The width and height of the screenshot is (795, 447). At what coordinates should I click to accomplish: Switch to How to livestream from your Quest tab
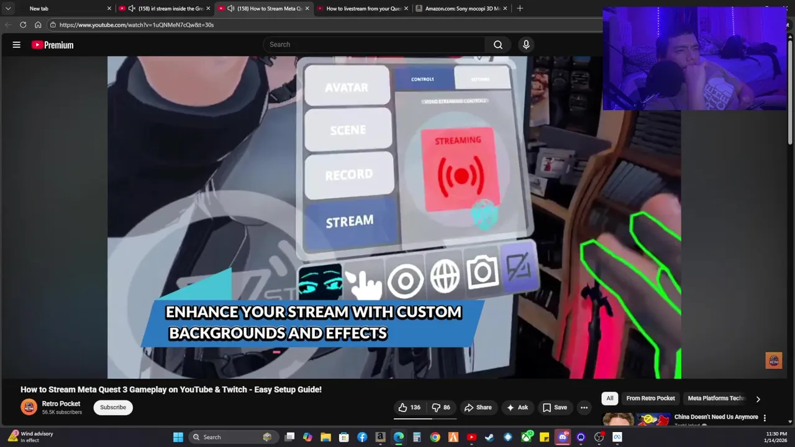click(363, 9)
